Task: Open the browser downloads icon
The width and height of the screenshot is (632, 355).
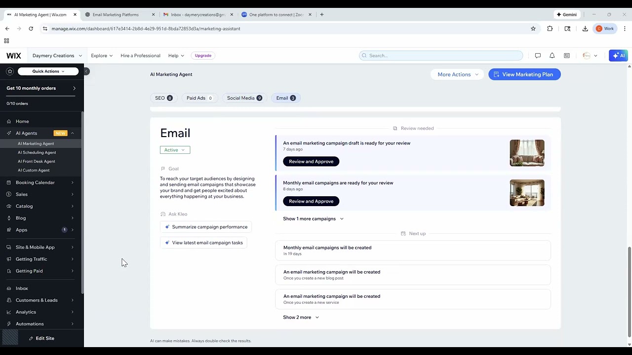Action: [x=585, y=29]
